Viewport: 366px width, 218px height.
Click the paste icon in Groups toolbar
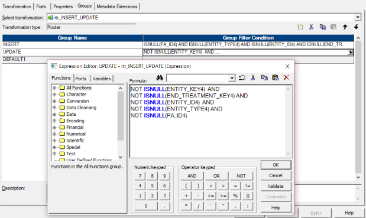333,27
